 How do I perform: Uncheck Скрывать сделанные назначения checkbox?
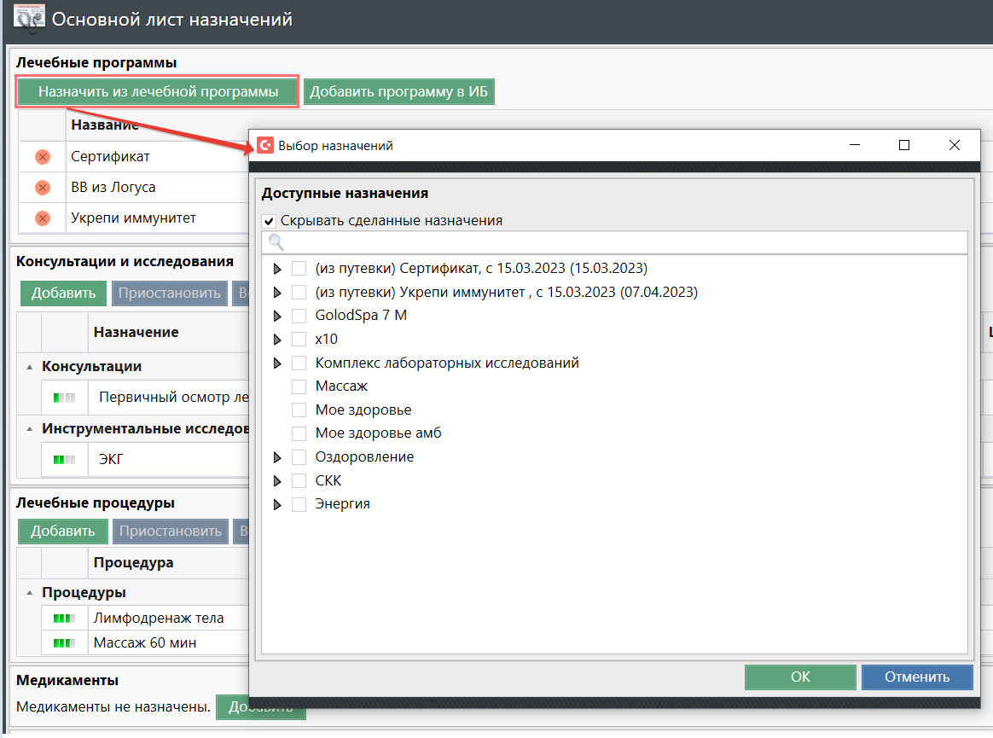(x=270, y=221)
